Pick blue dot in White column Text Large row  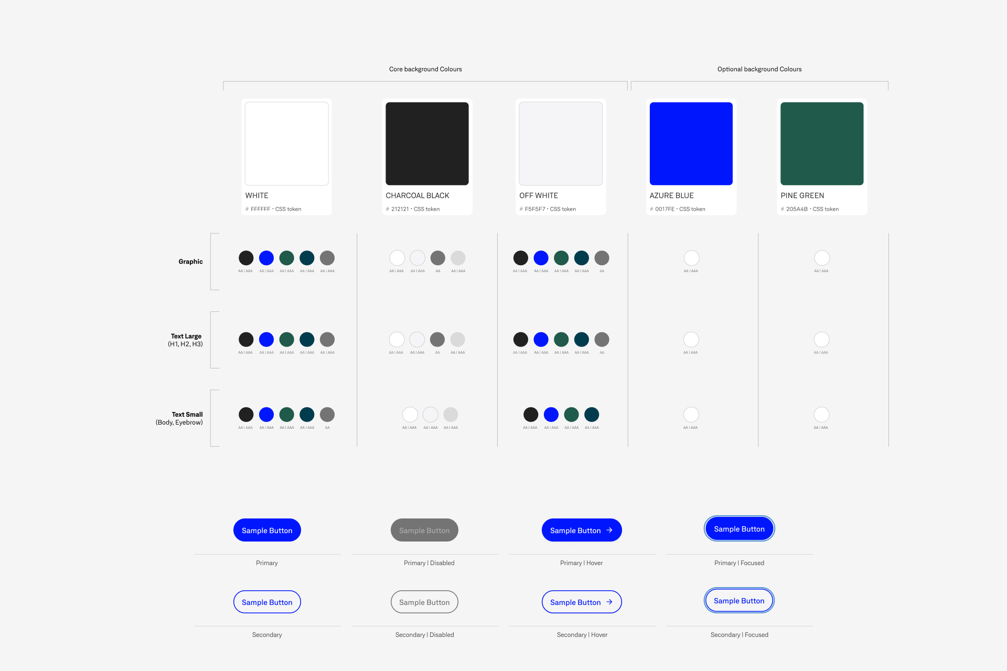pos(266,339)
